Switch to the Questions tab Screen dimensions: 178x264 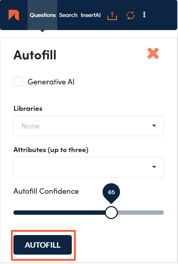point(42,15)
